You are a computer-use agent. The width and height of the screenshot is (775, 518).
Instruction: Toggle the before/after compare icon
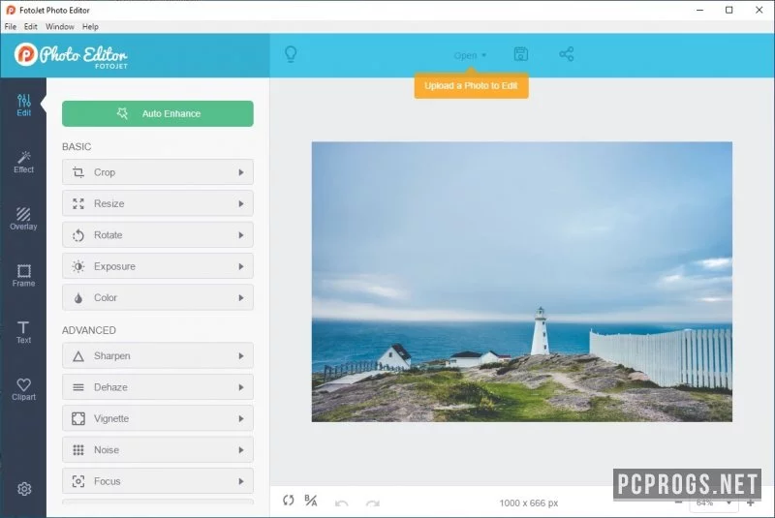pyautogui.click(x=311, y=501)
